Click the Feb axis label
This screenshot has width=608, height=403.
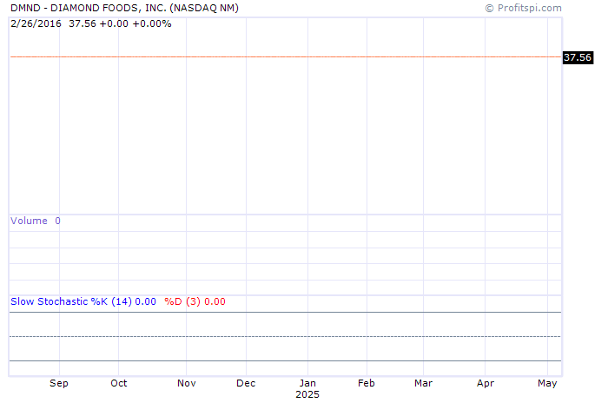point(366,383)
